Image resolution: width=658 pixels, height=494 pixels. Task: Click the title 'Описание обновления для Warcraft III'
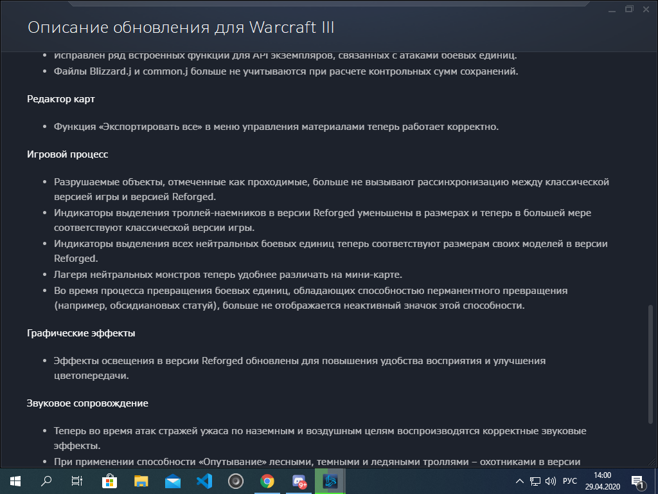181,28
